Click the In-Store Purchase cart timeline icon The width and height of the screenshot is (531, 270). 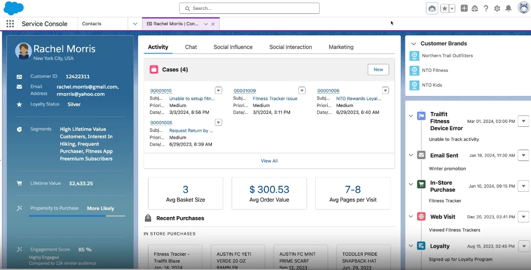pos(421,184)
